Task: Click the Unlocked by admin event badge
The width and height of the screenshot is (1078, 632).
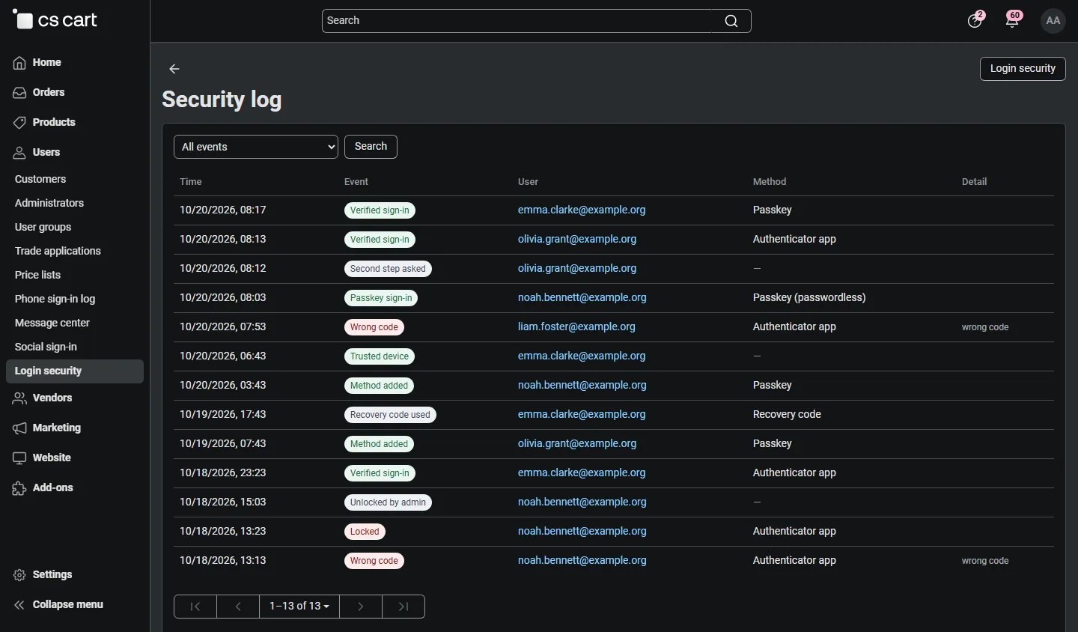Action: tap(388, 502)
